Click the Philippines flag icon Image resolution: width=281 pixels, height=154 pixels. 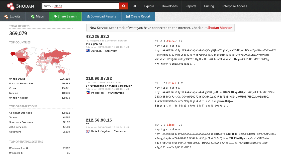point(88,93)
